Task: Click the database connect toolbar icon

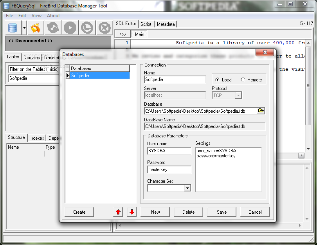Action: point(13,28)
